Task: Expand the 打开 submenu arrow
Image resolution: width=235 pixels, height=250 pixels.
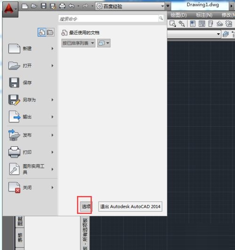Action: [x=52, y=66]
